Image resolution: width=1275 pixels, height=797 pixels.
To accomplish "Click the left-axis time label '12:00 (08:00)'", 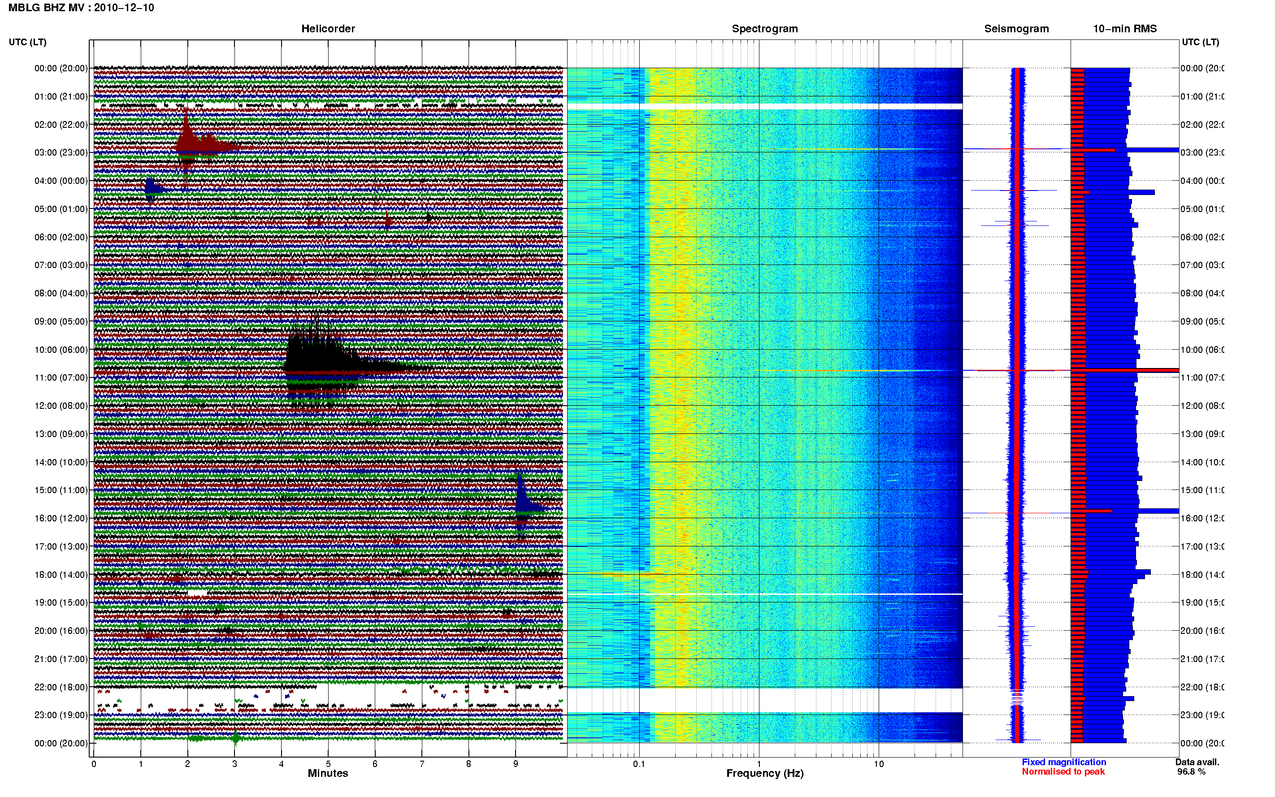I will 61,406.
